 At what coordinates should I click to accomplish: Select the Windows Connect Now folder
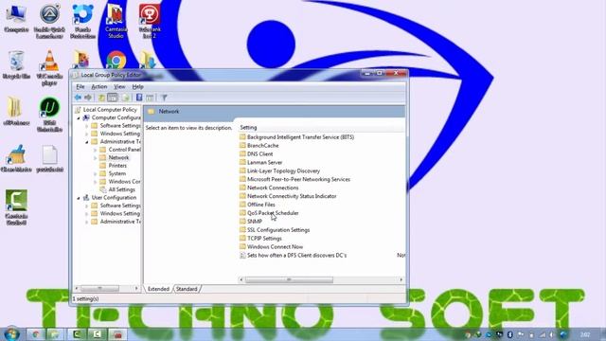pos(272,246)
